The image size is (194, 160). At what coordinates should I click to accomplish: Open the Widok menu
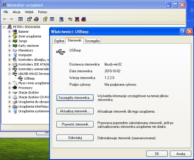pos(29,12)
